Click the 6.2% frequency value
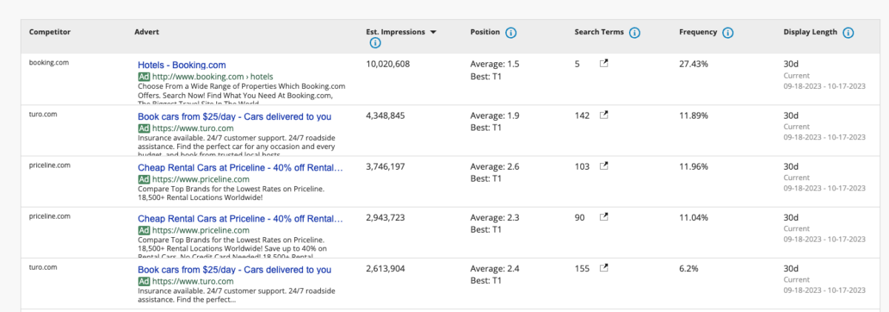The height and width of the screenshot is (312, 889). pyautogui.click(x=689, y=269)
